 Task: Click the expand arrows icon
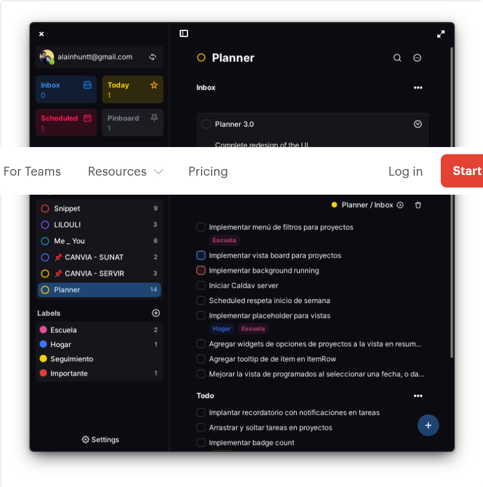(440, 34)
